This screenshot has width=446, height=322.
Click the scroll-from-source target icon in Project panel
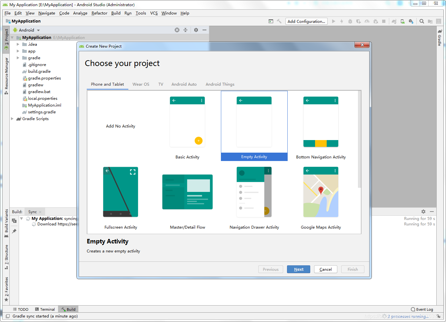tap(177, 30)
